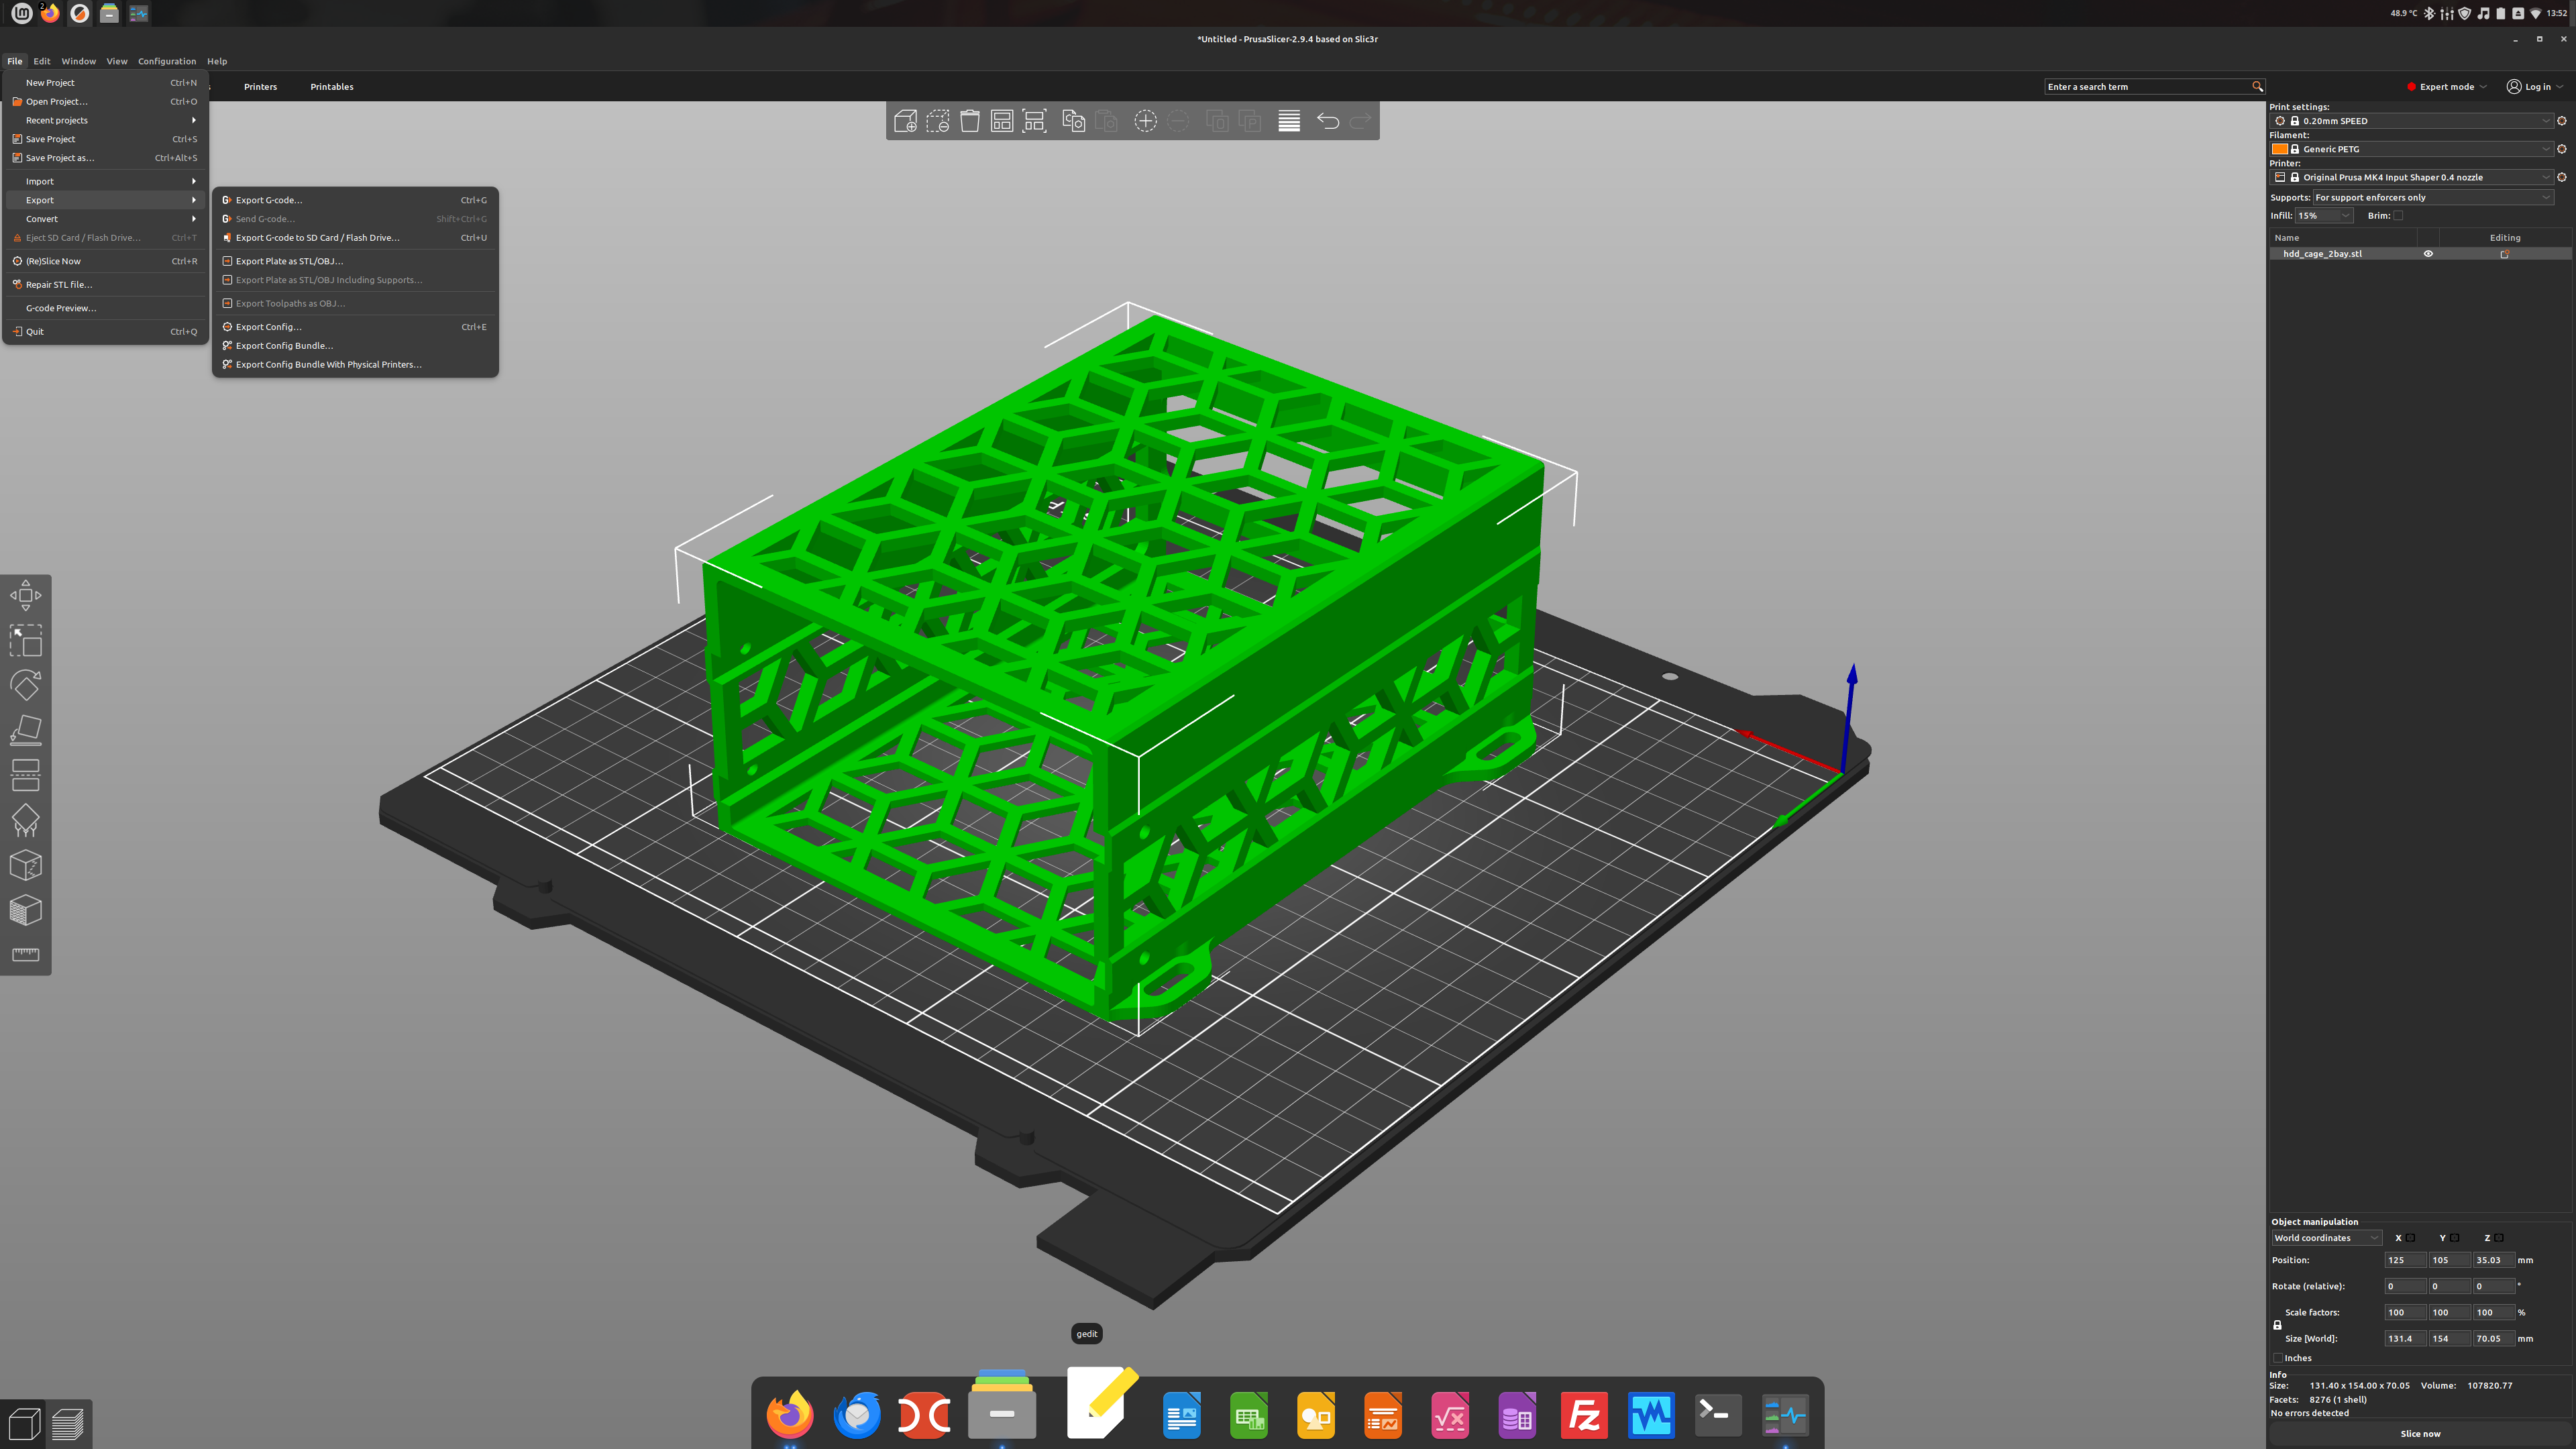Check the Inches checkbox
Screen dimensions: 2576x1449
2278,1358
